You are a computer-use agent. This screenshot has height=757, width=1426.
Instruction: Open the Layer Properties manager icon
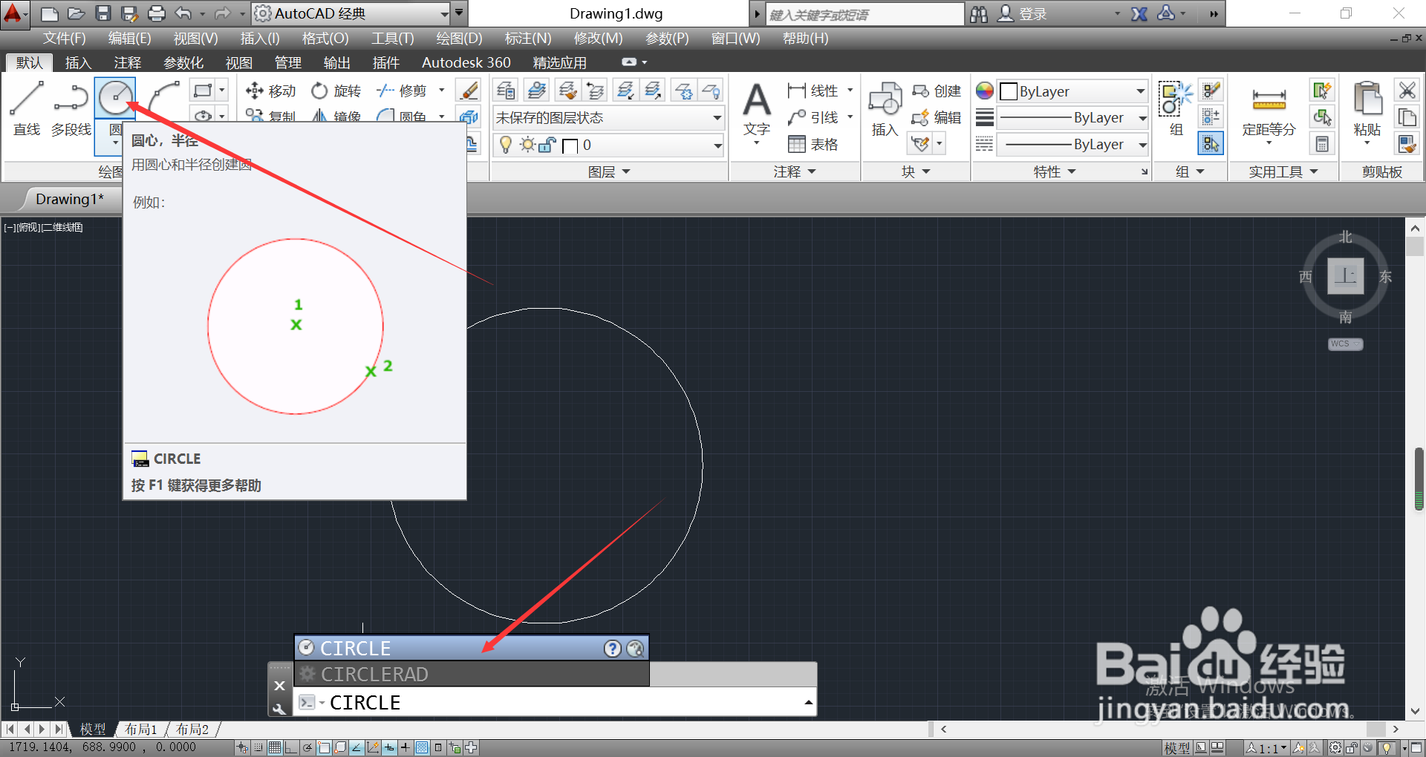click(506, 91)
